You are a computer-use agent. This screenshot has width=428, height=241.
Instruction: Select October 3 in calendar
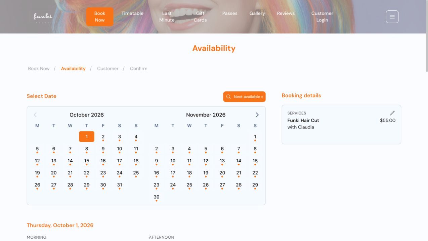point(120,137)
